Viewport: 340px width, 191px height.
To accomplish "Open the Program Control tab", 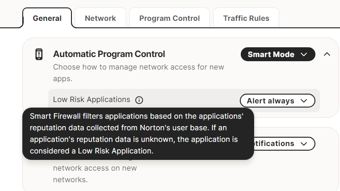I will 169,19.
